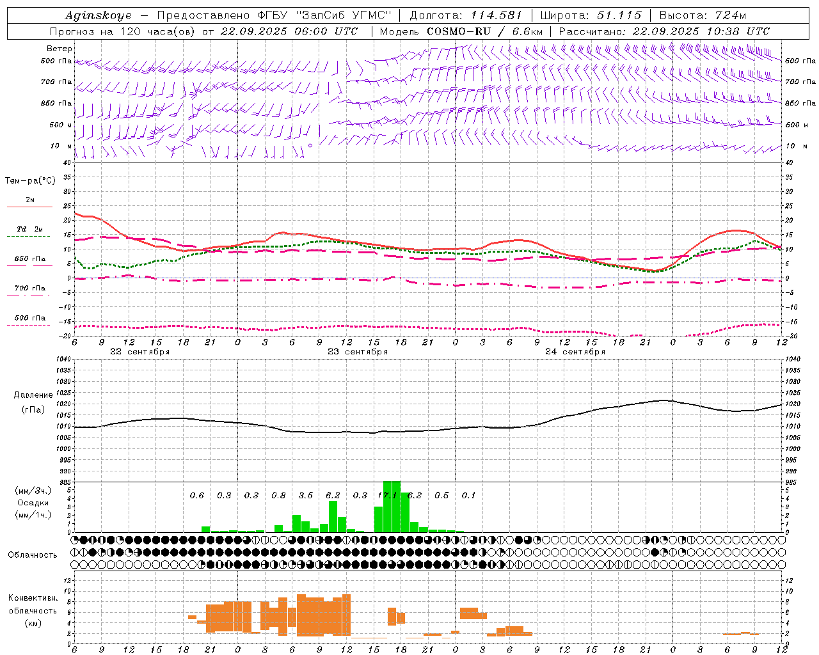Click the 'Тем-ра(°C)' temperature panel label

pos(30,181)
